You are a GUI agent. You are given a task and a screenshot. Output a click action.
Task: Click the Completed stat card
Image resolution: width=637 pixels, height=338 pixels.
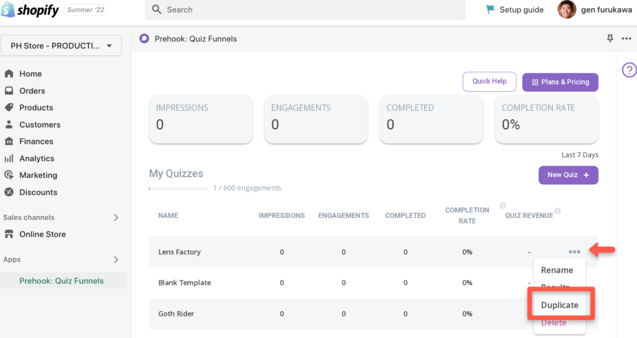[x=431, y=119]
